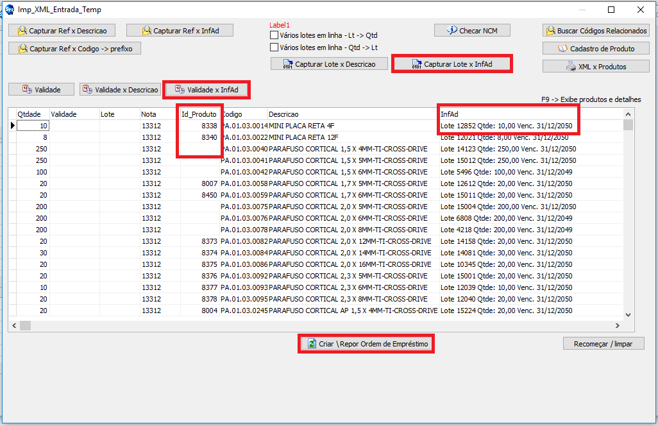Click Capturar Lote x Descricao button
The image size is (658, 426).
(329, 64)
